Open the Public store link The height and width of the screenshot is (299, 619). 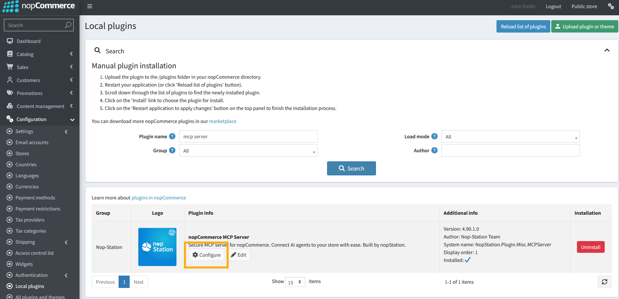[x=584, y=6]
